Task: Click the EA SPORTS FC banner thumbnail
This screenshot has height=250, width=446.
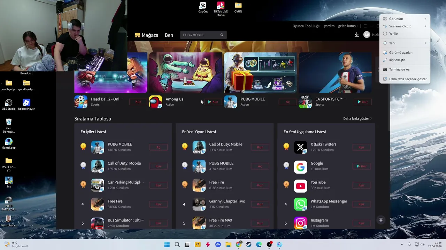Action: (335, 73)
